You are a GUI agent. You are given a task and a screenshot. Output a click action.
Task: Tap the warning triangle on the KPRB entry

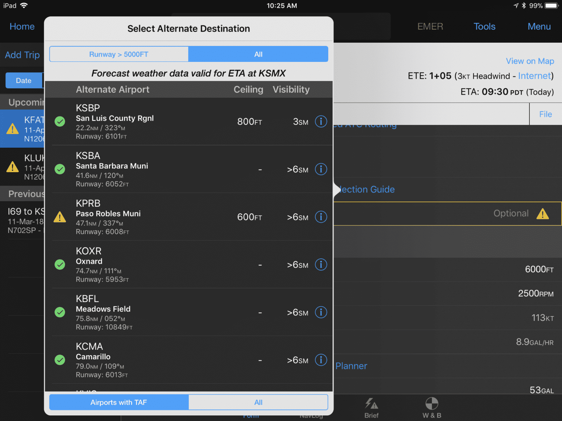pyautogui.click(x=60, y=217)
